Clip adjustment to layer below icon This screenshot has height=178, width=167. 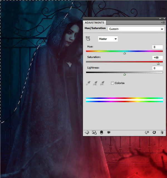(x=102, y=132)
